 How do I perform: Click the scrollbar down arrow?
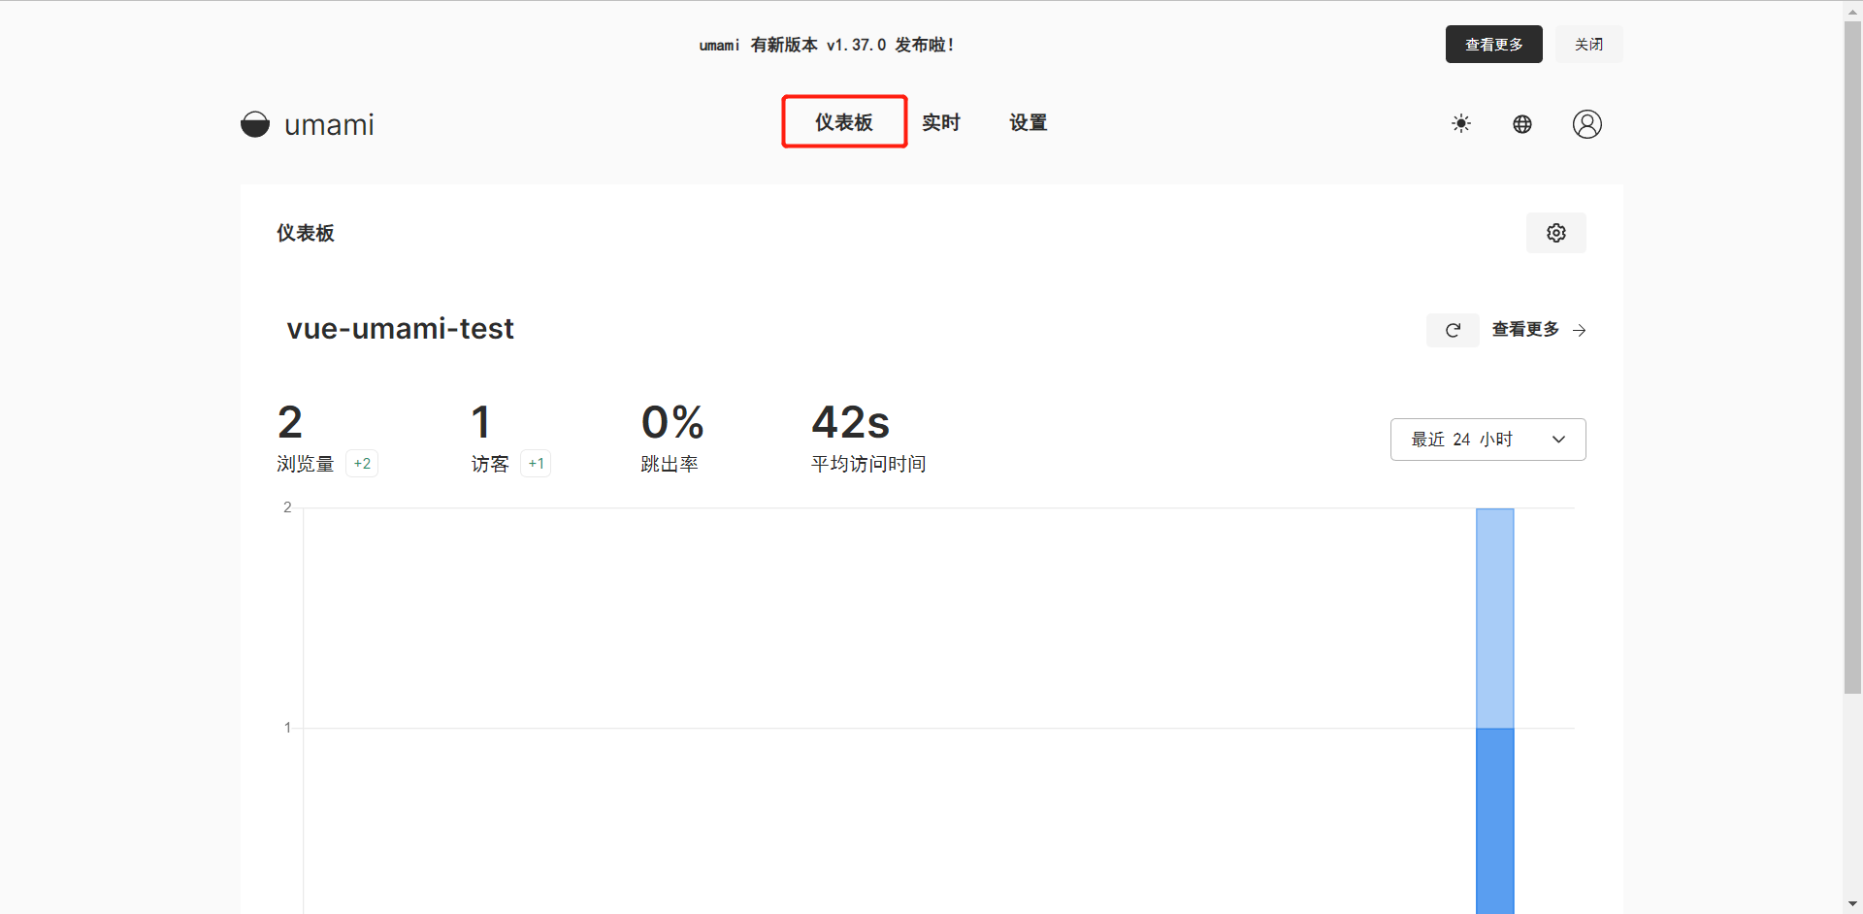pyautogui.click(x=1853, y=904)
